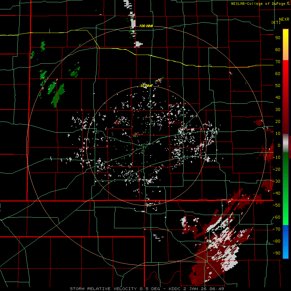
Task: Click the positive 30 value on velocity scale
Action: 278,110
